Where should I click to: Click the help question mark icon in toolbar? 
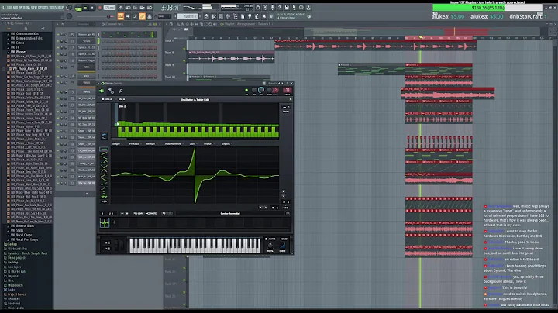click(x=279, y=8)
